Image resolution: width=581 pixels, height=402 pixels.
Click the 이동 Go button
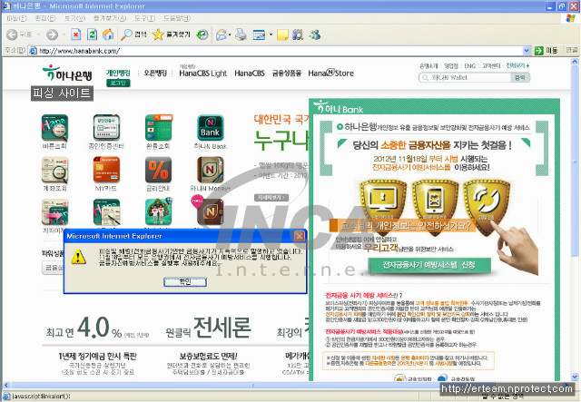click(547, 51)
